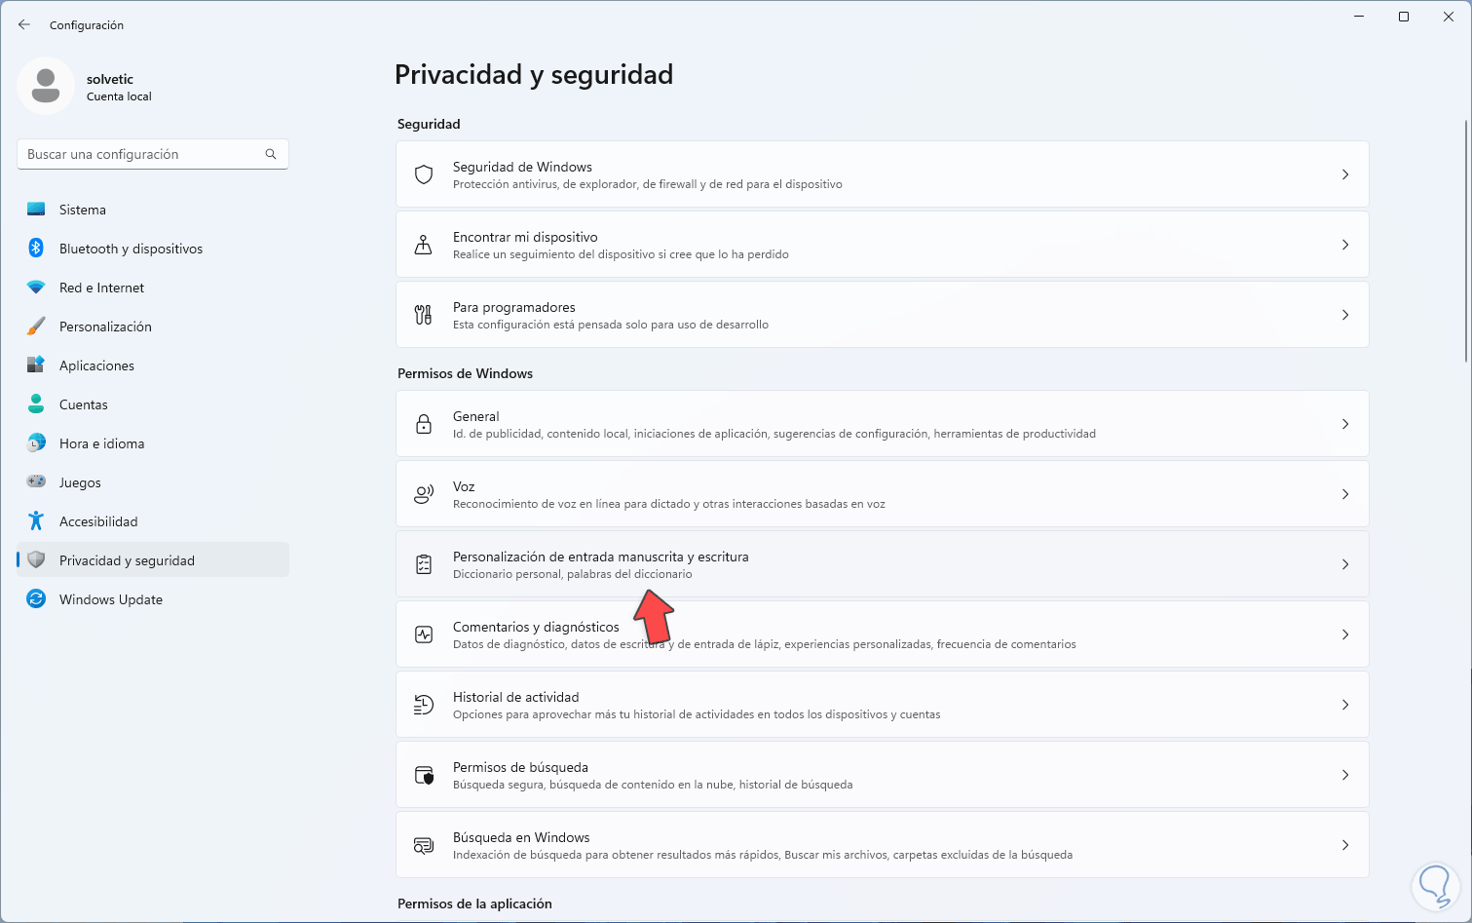Click the vertical scrollbar thumb
The width and height of the screenshot is (1472, 923).
1465,239
